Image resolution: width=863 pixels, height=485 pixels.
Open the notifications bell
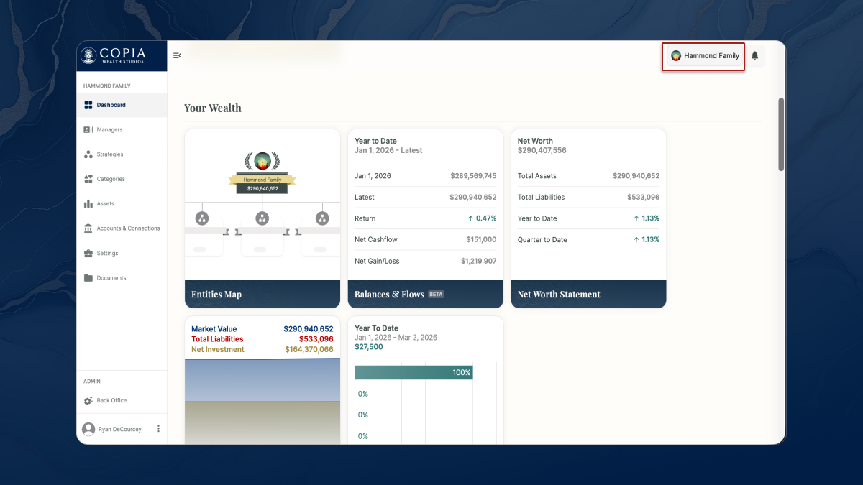pos(754,55)
